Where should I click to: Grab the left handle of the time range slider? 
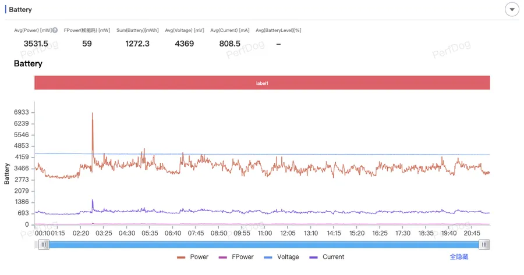click(44, 245)
